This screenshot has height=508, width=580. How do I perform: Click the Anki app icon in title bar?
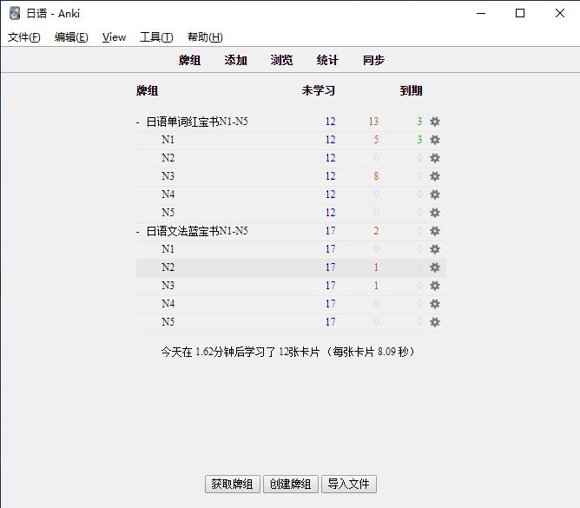(15, 13)
